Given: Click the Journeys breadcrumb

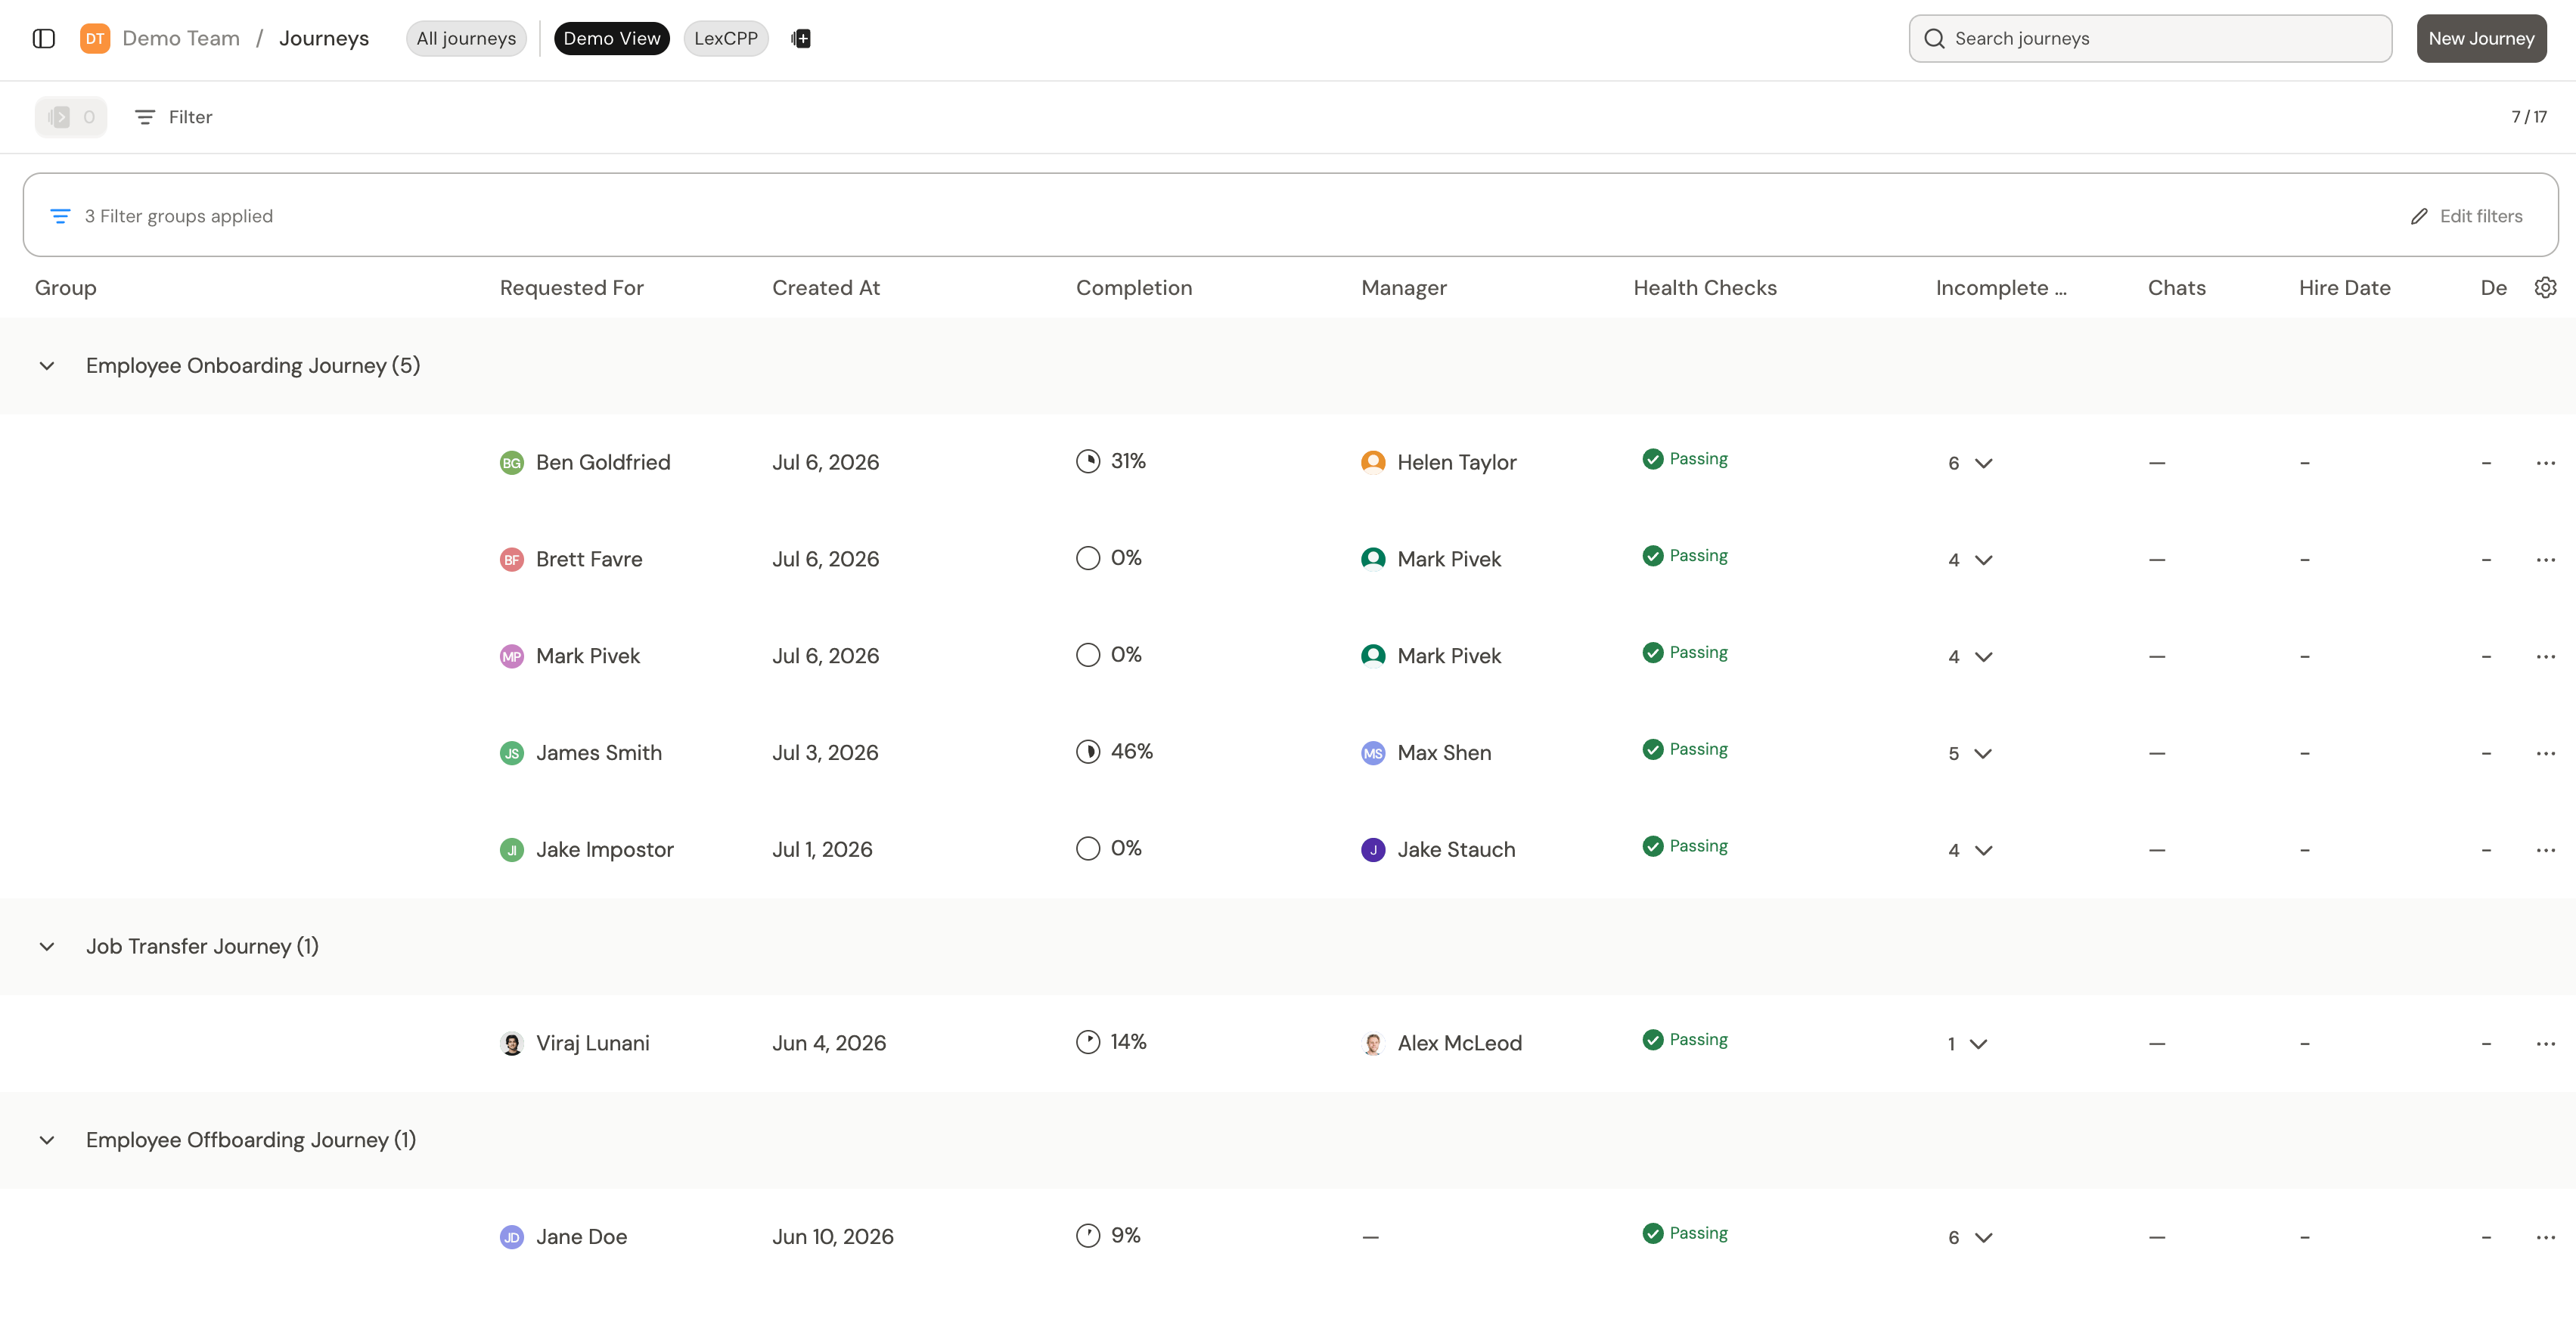Looking at the screenshot, I should 324,38.
